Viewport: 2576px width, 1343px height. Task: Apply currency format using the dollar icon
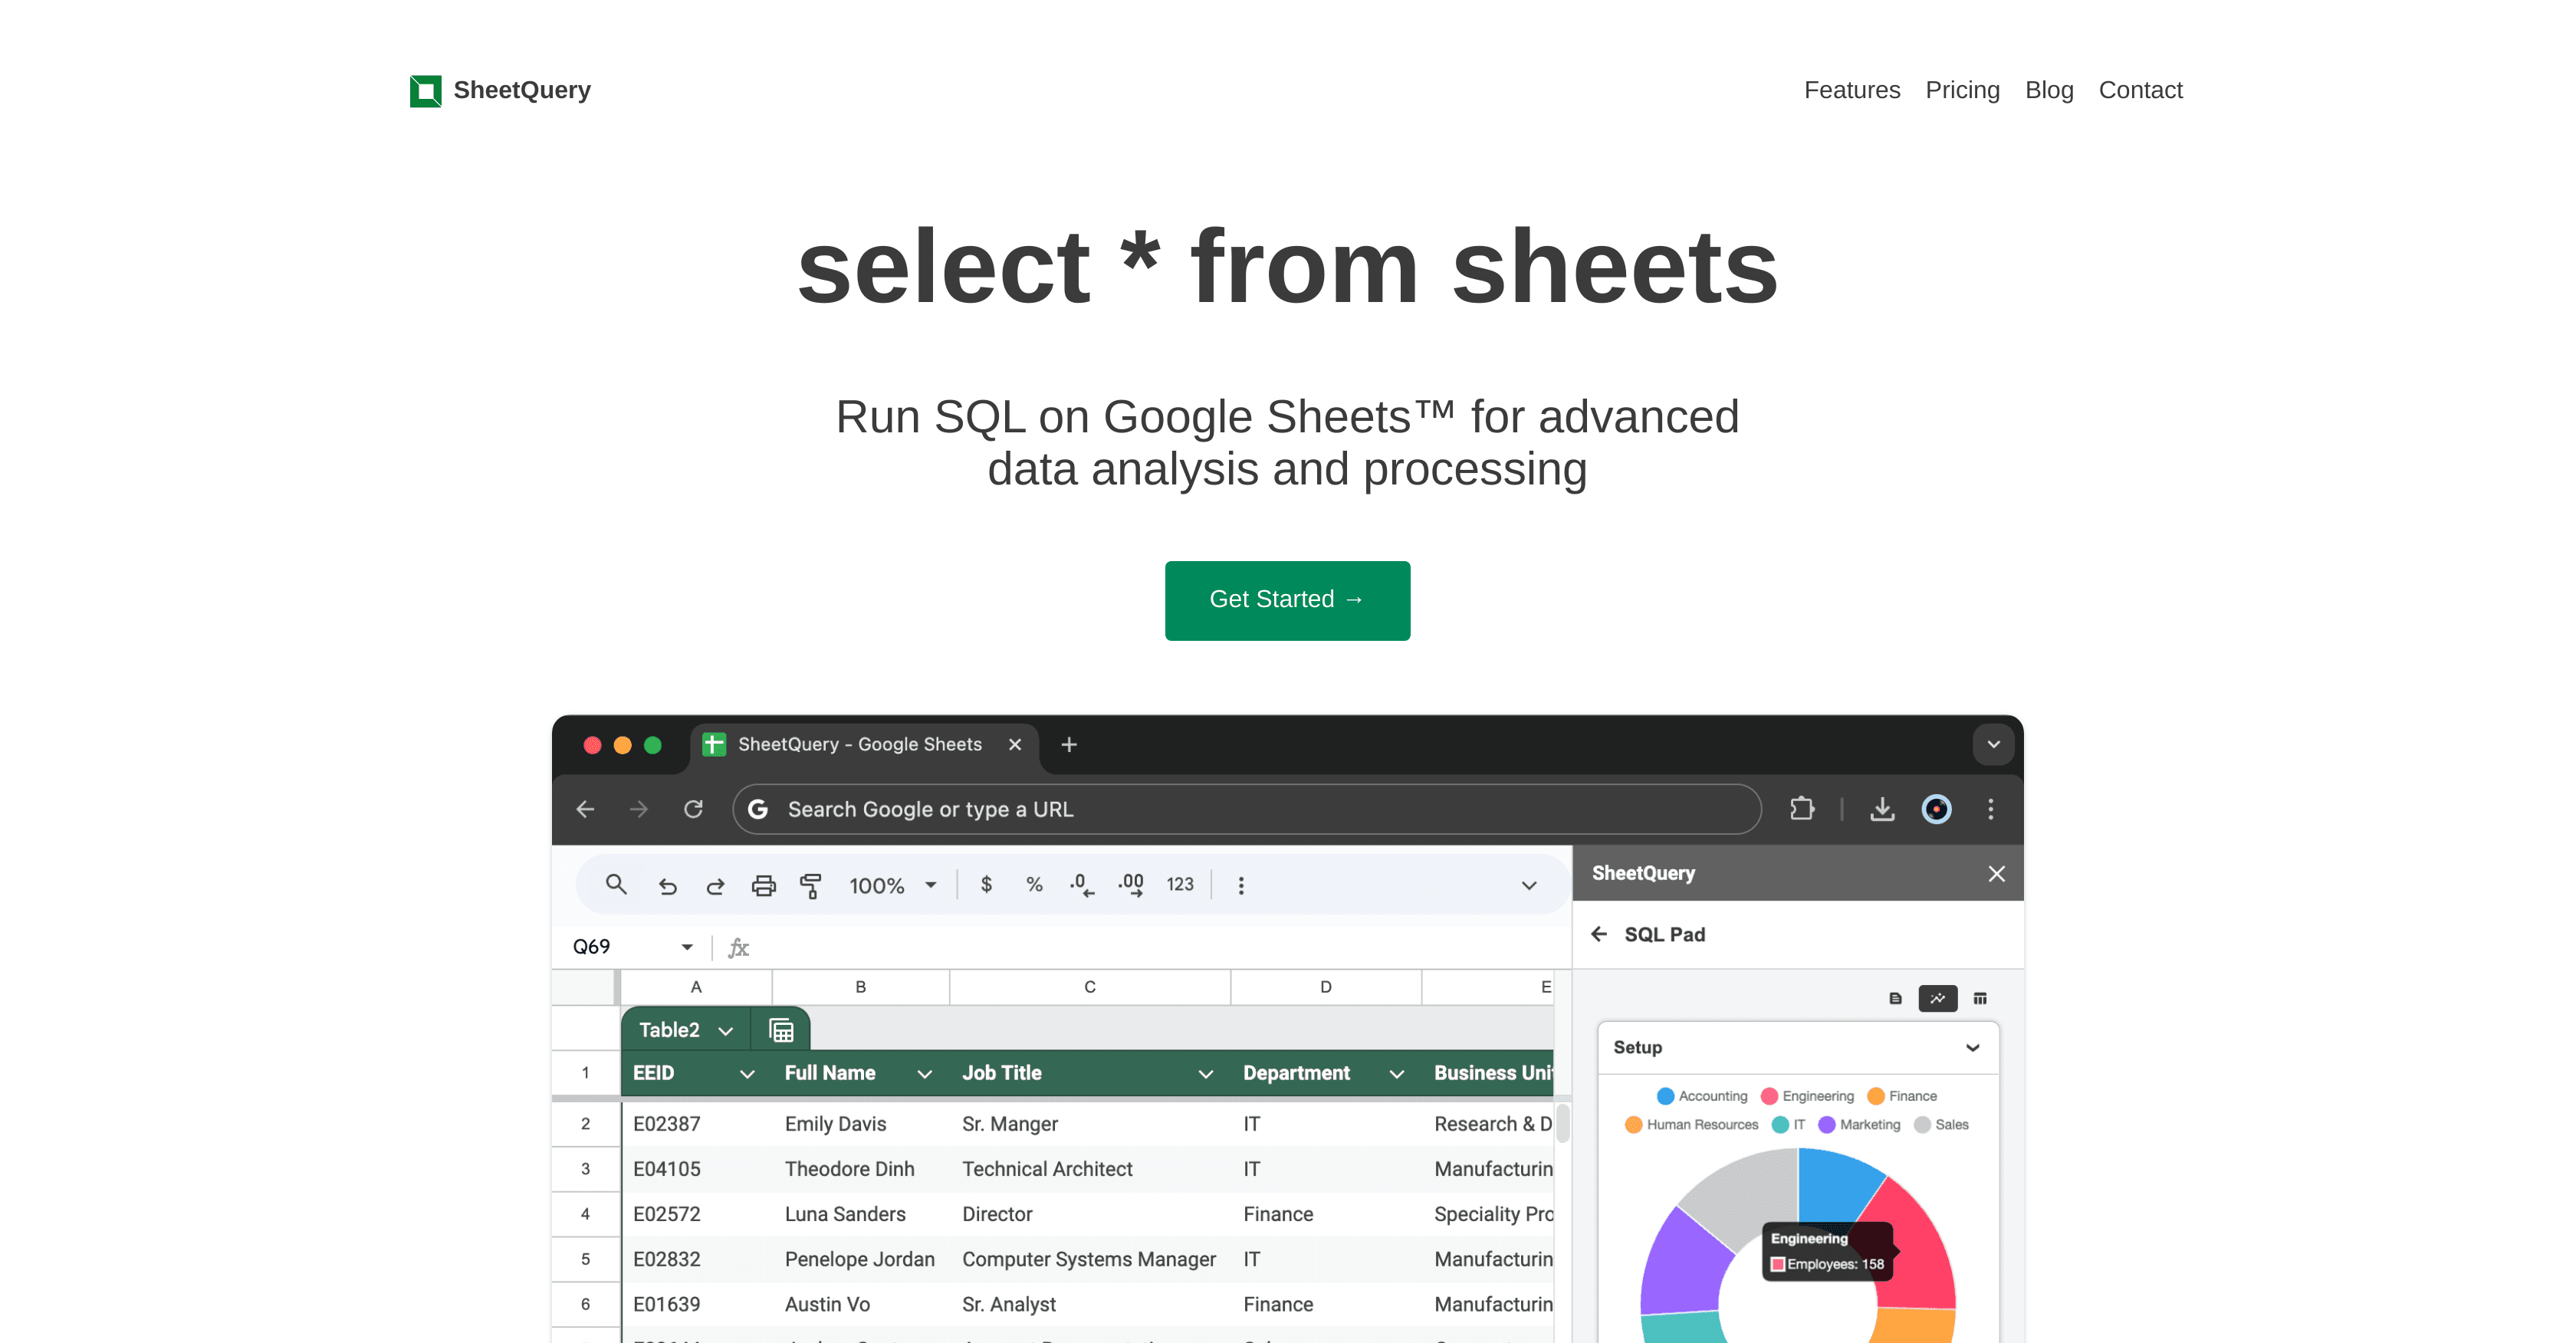pyautogui.click(x=986, y=885)
